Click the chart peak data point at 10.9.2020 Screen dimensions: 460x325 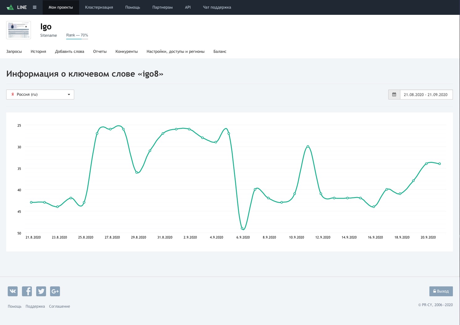(x=308, y=146)
